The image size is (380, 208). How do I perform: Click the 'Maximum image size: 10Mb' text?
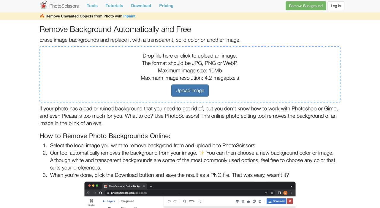(x=190, y=70)
